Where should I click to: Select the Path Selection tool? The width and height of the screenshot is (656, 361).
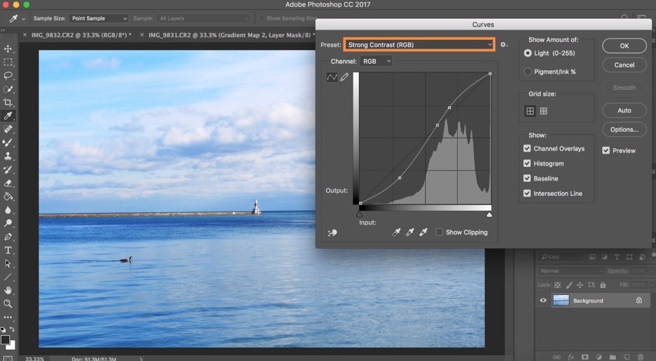coord(8,263)
